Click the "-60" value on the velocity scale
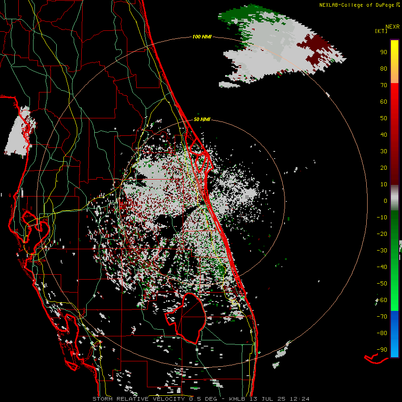Viewport: 402px width, 402px height. point(382,300)
